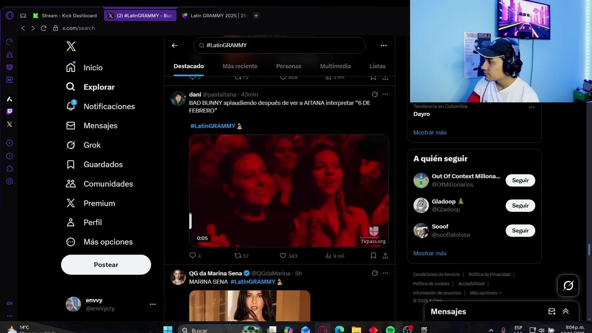592x333 pixels.
Task: Open GX Control in Opera sidebar
Action: 9,42
